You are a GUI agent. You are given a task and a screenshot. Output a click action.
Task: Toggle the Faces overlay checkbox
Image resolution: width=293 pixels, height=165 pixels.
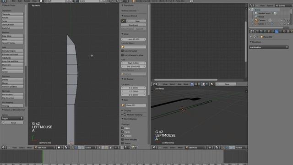pos(123,132)
